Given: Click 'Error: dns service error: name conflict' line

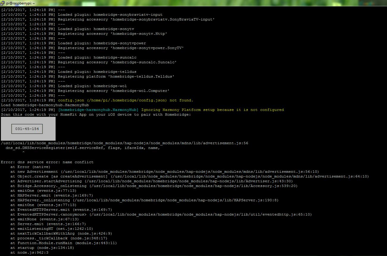Looking at the screenshot, I should (47, 162).
